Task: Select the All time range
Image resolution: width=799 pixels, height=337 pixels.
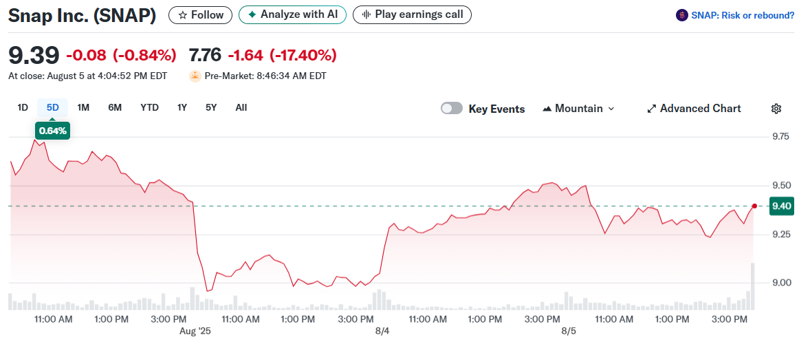Action: (241, 107)
